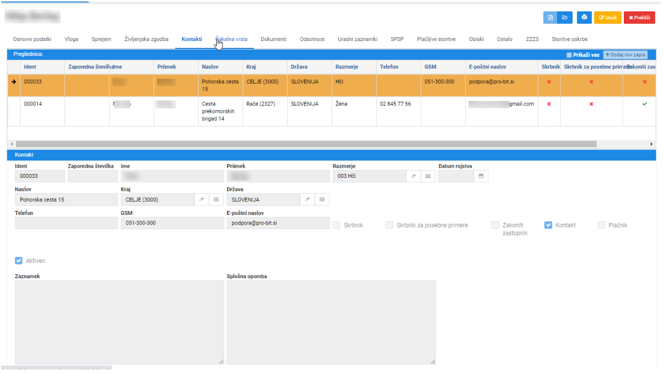This screenshot has height=374, width=665.
Task: Open the SPSP tab
Action: point(397,39)
